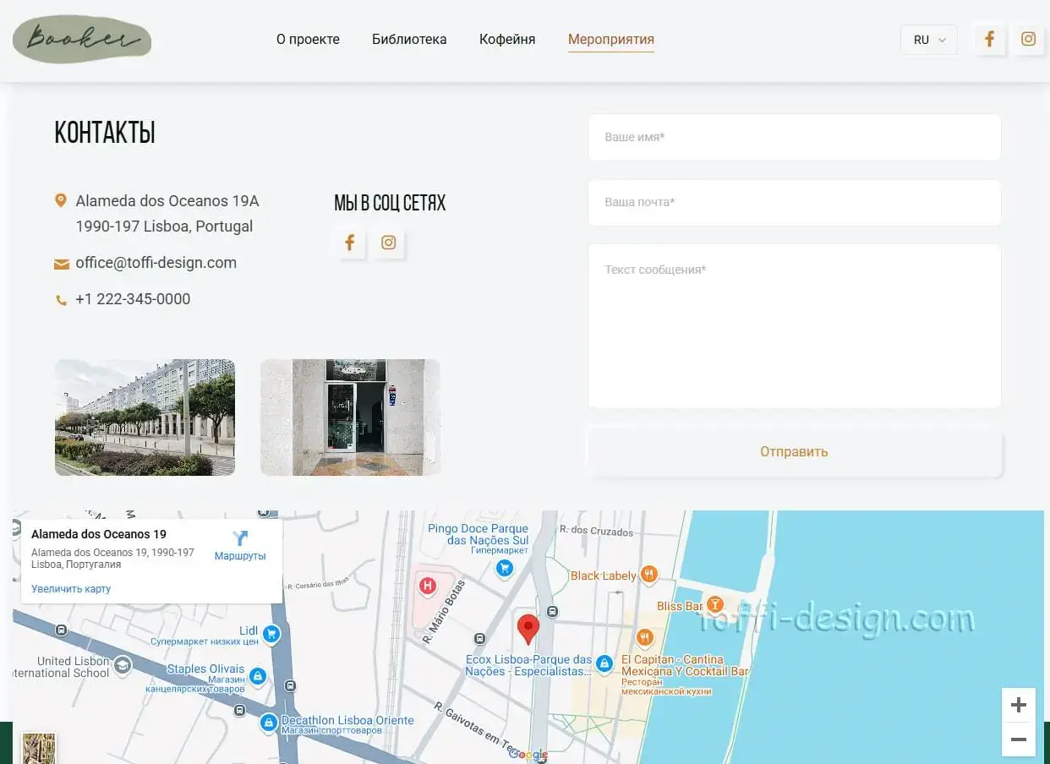Open the О проекте menu item
Screen dimensions: 1050x764
pyautogui.click(x=308, y=40)
